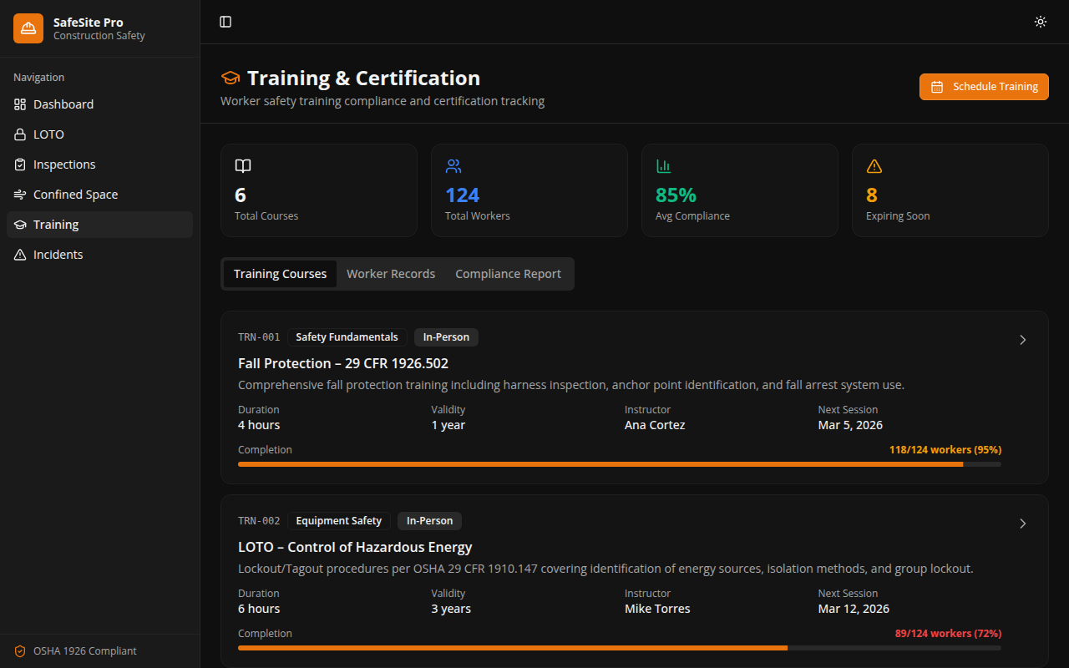This screenshot has width=1069, height=668.
Task: Switch to light mode via sun icon
Action: pyautogui.click(x=1040, y=22)
